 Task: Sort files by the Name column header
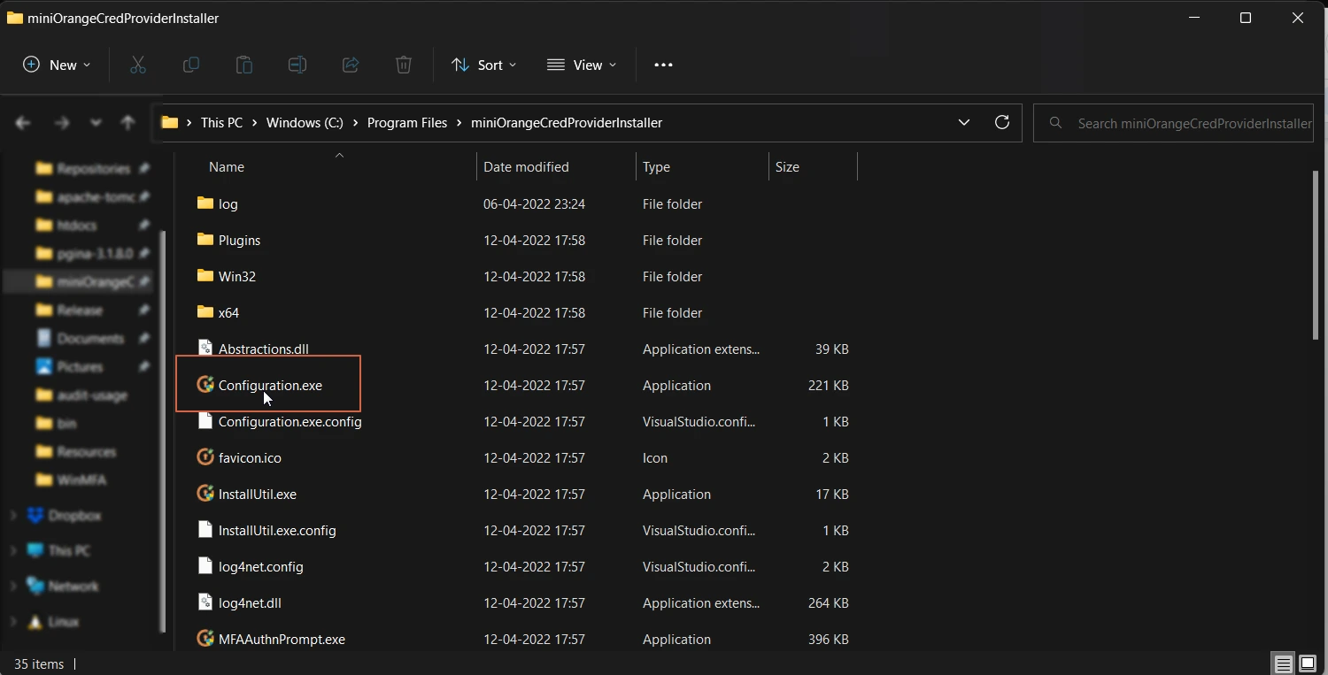pos(227,166)
